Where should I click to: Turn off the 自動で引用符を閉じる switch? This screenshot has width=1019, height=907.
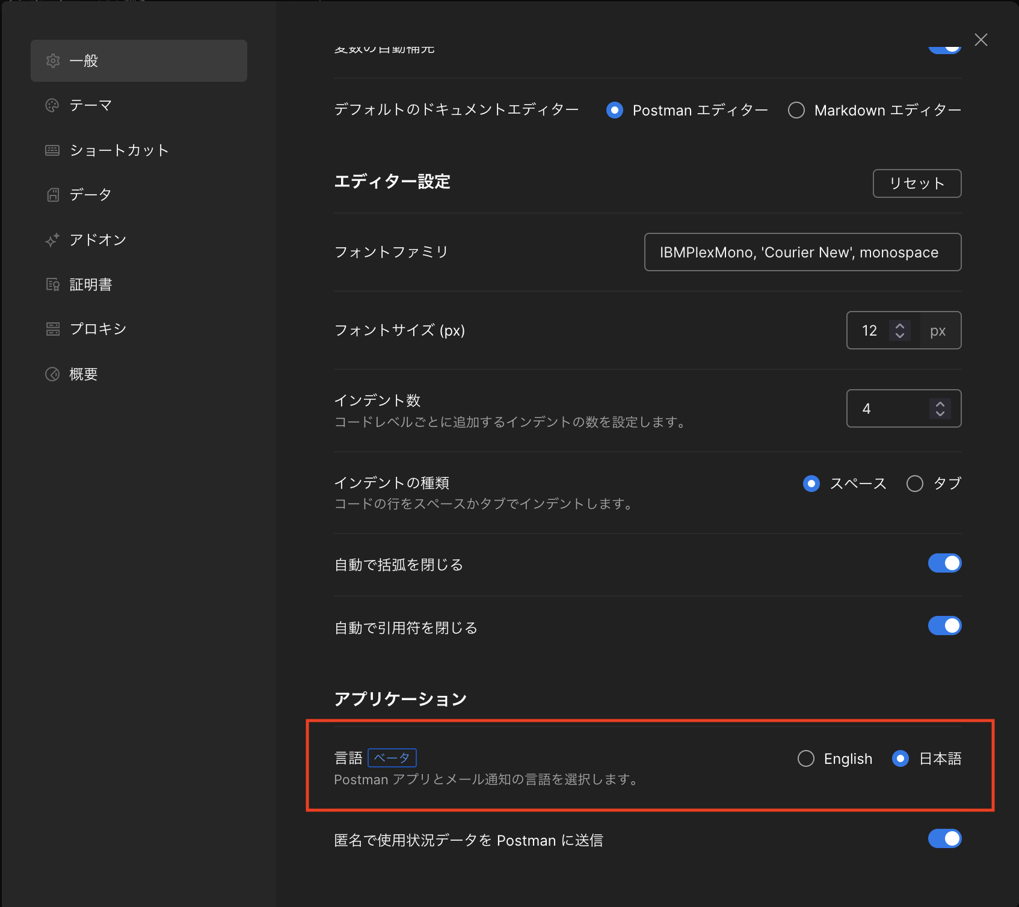click(944, 626)
